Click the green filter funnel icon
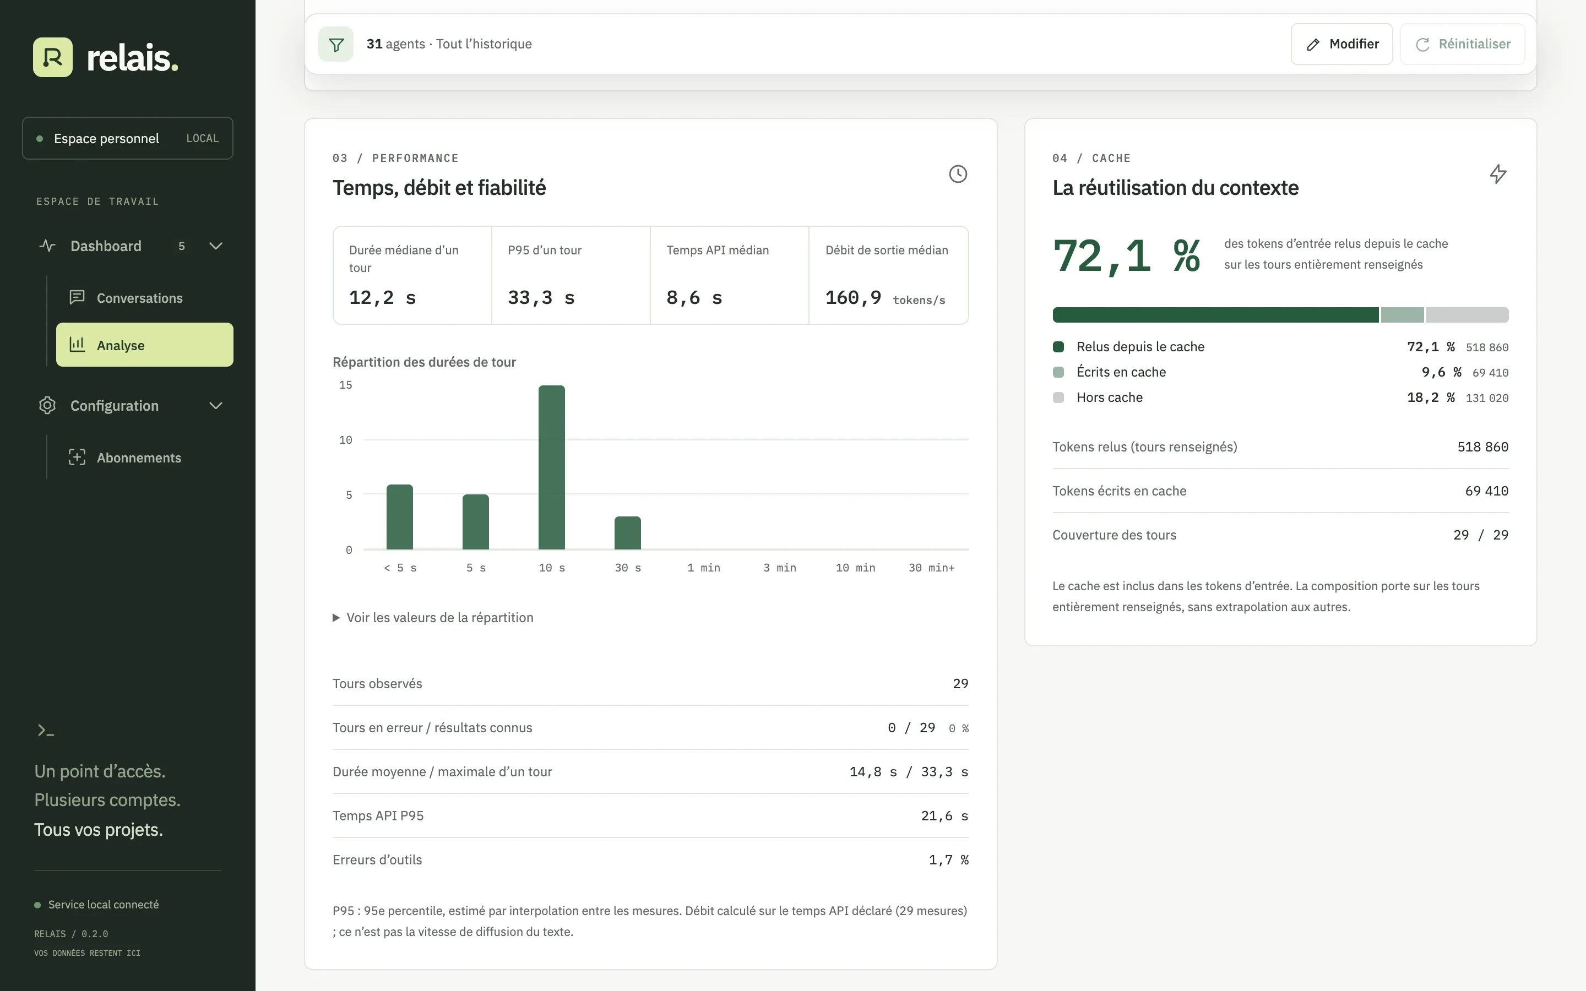This screenshot has width=1586, height=991. click(x=335, y=44)
